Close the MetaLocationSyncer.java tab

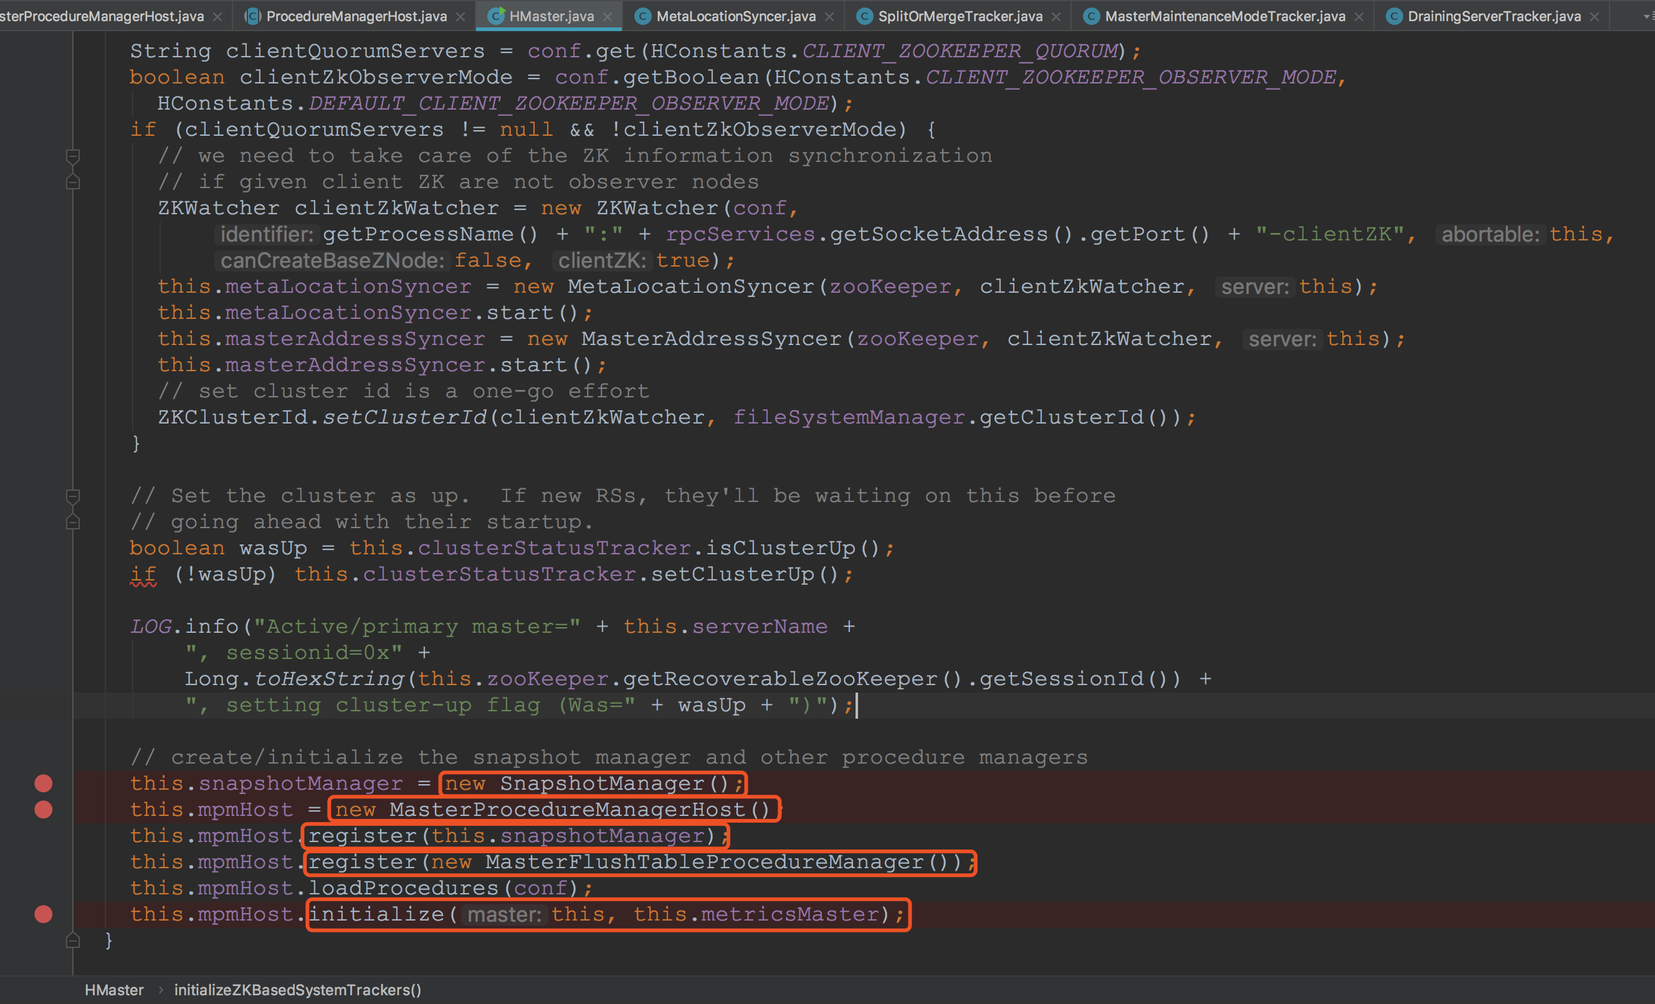(829, 17)
